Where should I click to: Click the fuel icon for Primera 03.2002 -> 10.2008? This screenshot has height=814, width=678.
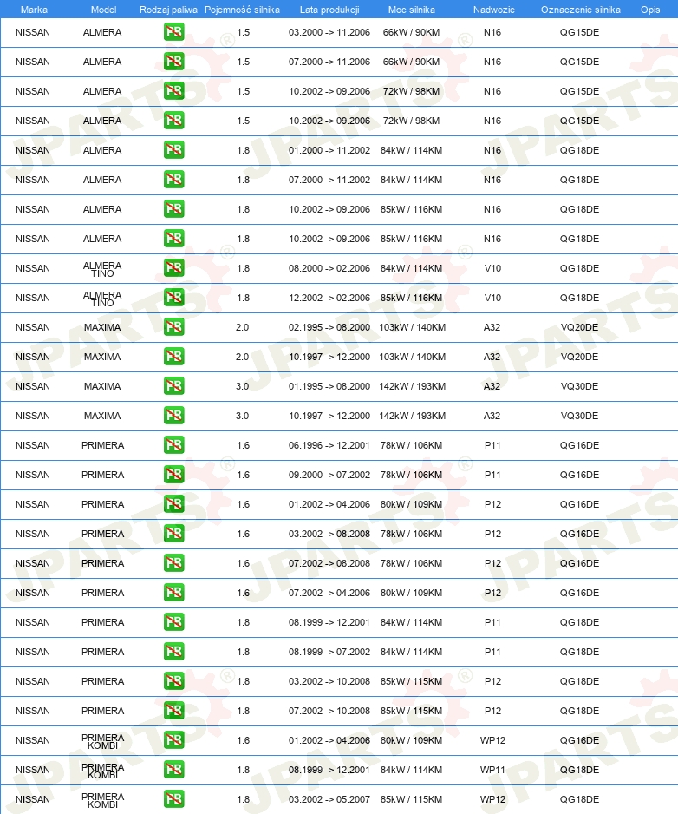click(x=173, y=681)
